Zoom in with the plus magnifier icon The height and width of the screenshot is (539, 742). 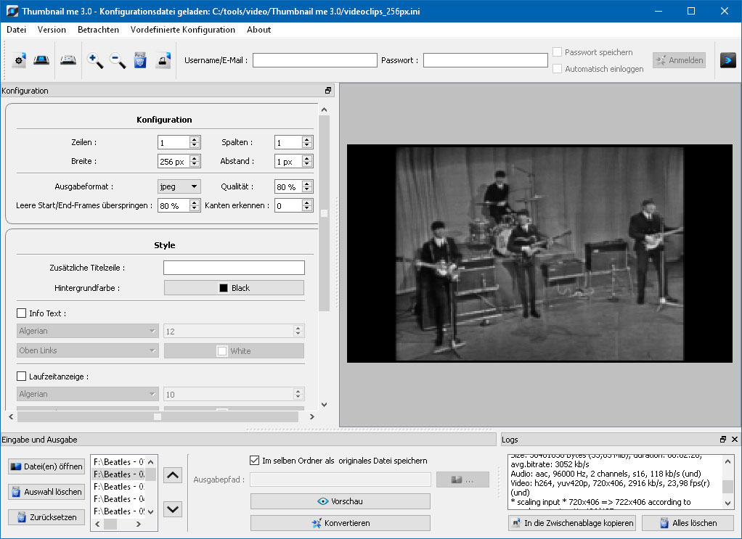tap(95, 60)
